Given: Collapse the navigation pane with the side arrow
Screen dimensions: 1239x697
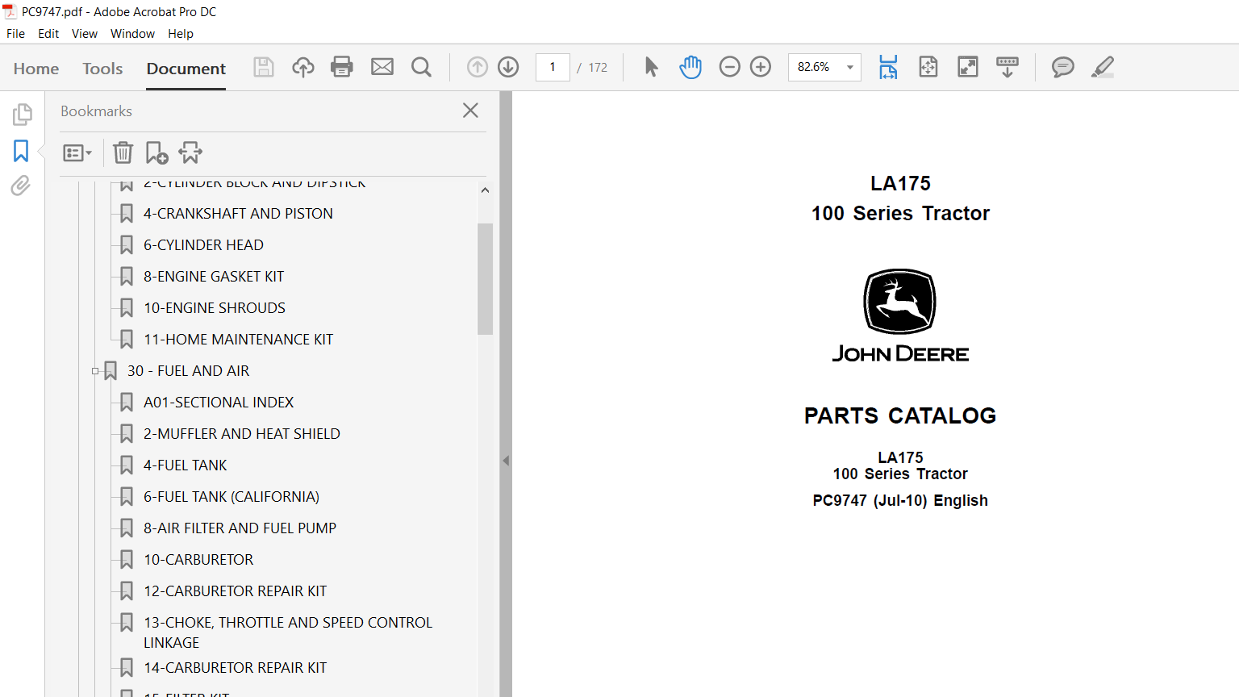Looking at the screenshot, I should click(x=506, y=461).
